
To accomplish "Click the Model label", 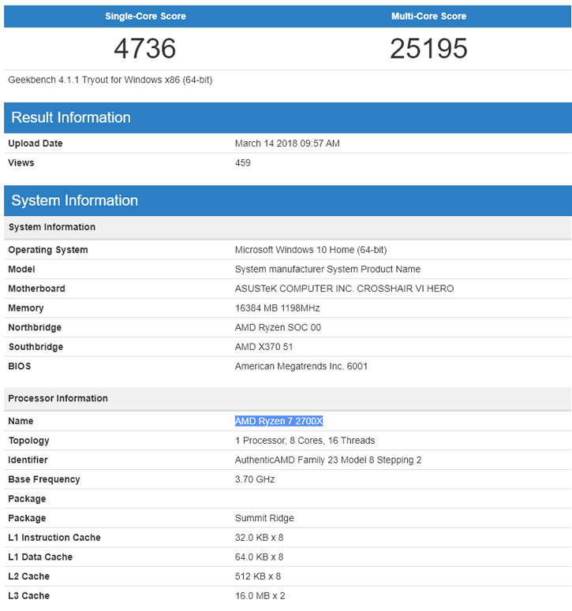I will (21, 270).
